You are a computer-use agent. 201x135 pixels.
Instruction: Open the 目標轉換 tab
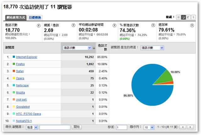coord(35,18)
